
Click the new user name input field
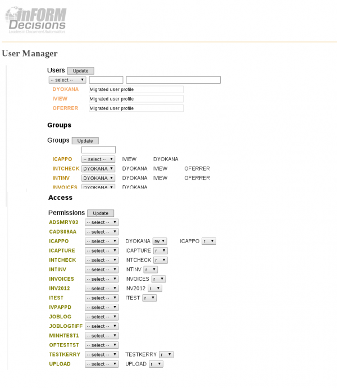[106, 80]
